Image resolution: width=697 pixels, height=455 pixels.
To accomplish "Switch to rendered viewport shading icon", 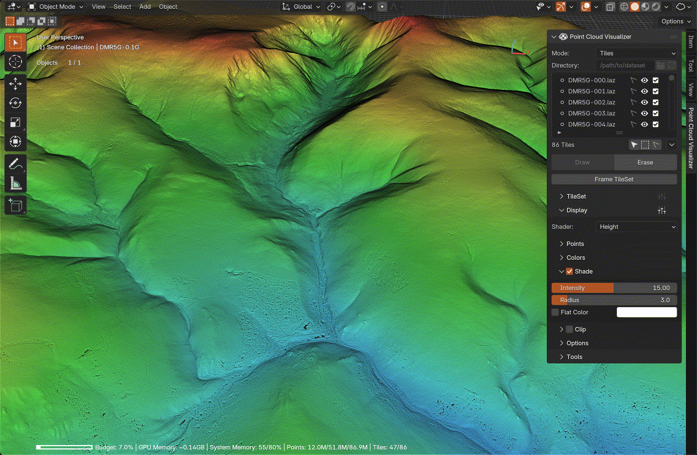I will point(656,7).
